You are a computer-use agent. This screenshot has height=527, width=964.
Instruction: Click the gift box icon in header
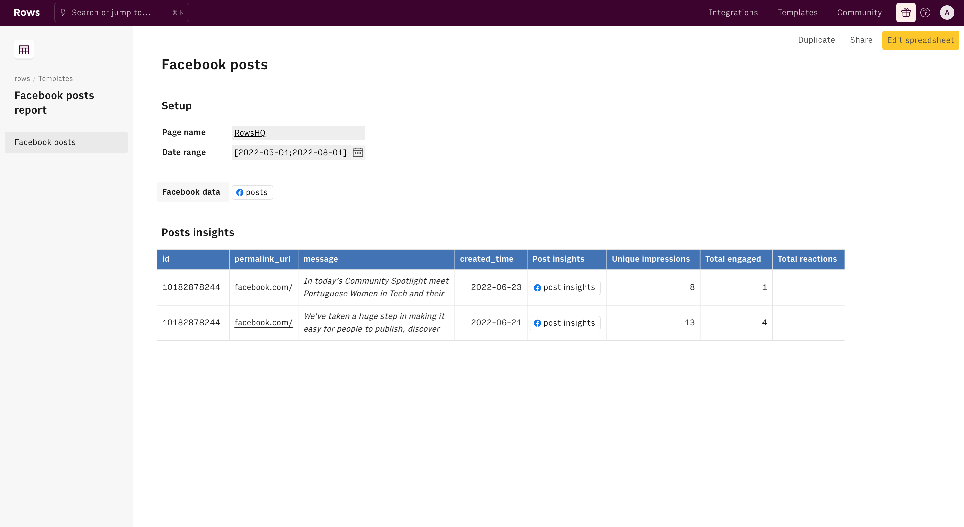click(x=906, y=13)
